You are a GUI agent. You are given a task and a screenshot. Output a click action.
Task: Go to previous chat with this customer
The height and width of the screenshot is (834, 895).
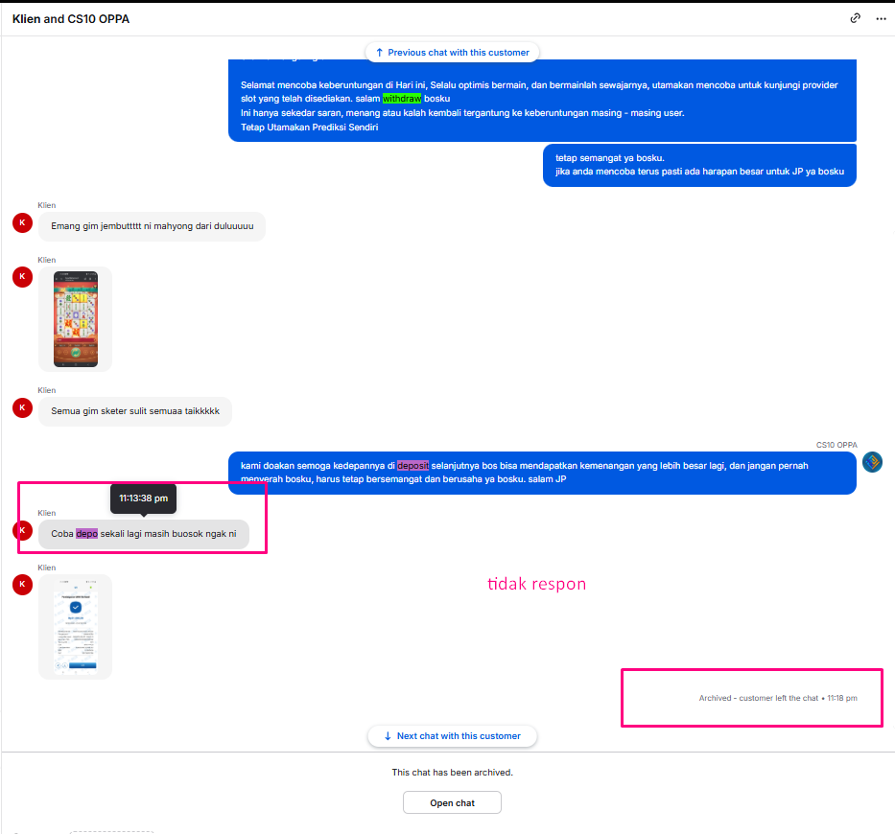click(452, 53)
